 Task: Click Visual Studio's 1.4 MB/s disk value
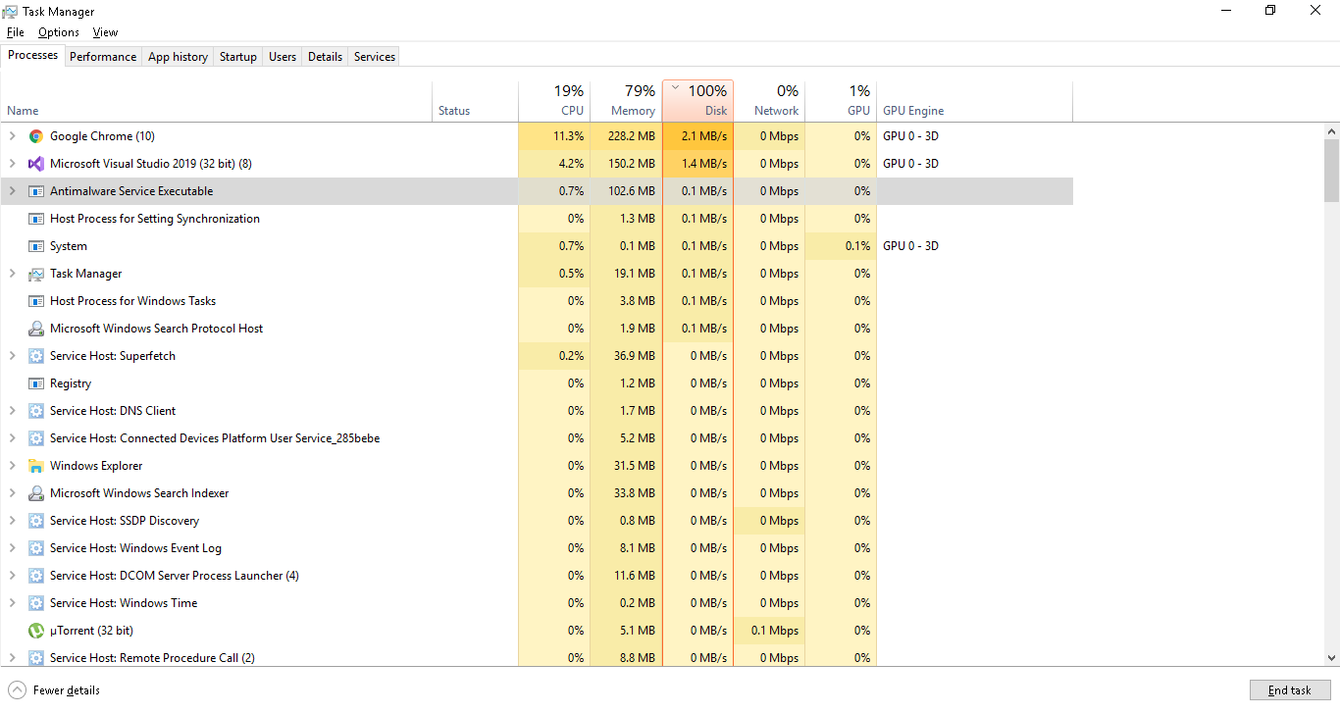(704, 164)
